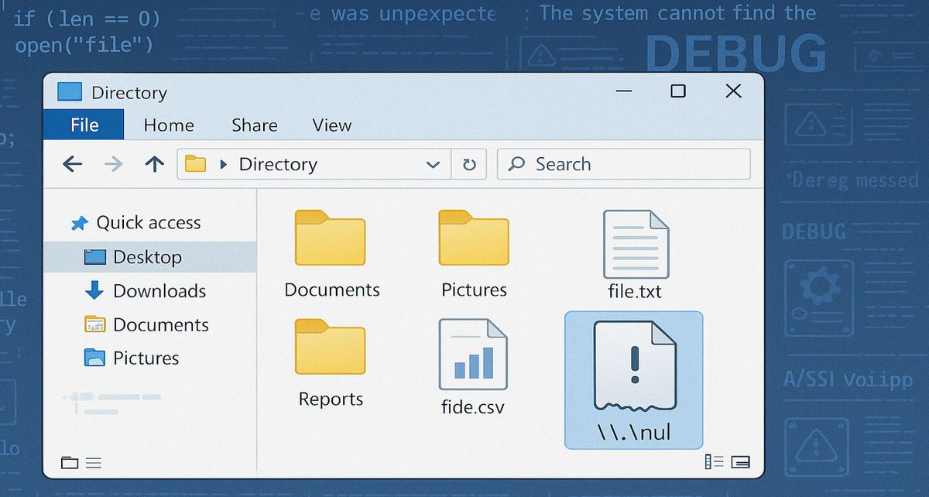The width and height of the screenshot is (929, 497).
Task: Click the refresh icon beside address bar
Action: click(x=469, y=163)
